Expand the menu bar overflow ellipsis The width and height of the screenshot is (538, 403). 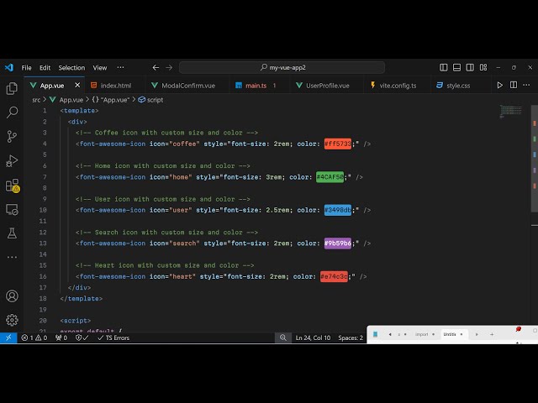click(x=120, y=67)
